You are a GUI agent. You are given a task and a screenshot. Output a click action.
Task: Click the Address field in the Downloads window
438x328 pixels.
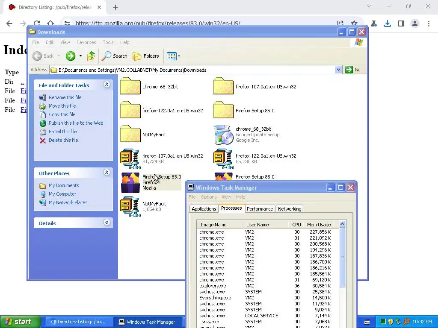click(x=192, y=70)
